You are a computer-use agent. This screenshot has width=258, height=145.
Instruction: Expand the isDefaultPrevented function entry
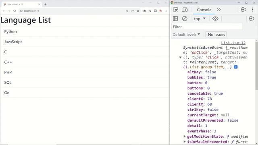point(185,142)
